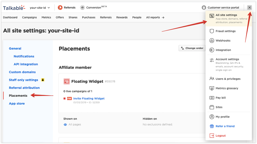Click the Talkable logo
The width and height of the screenshot is (257, 144).
pyautogui.click(x=14, y=8)
